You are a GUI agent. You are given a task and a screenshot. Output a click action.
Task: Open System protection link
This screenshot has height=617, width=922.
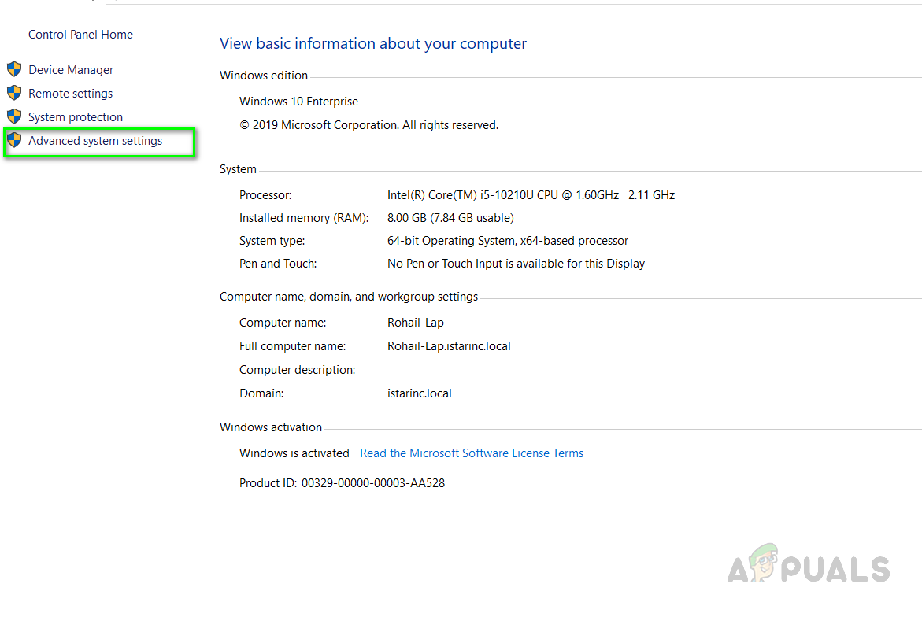pos(76,117)
